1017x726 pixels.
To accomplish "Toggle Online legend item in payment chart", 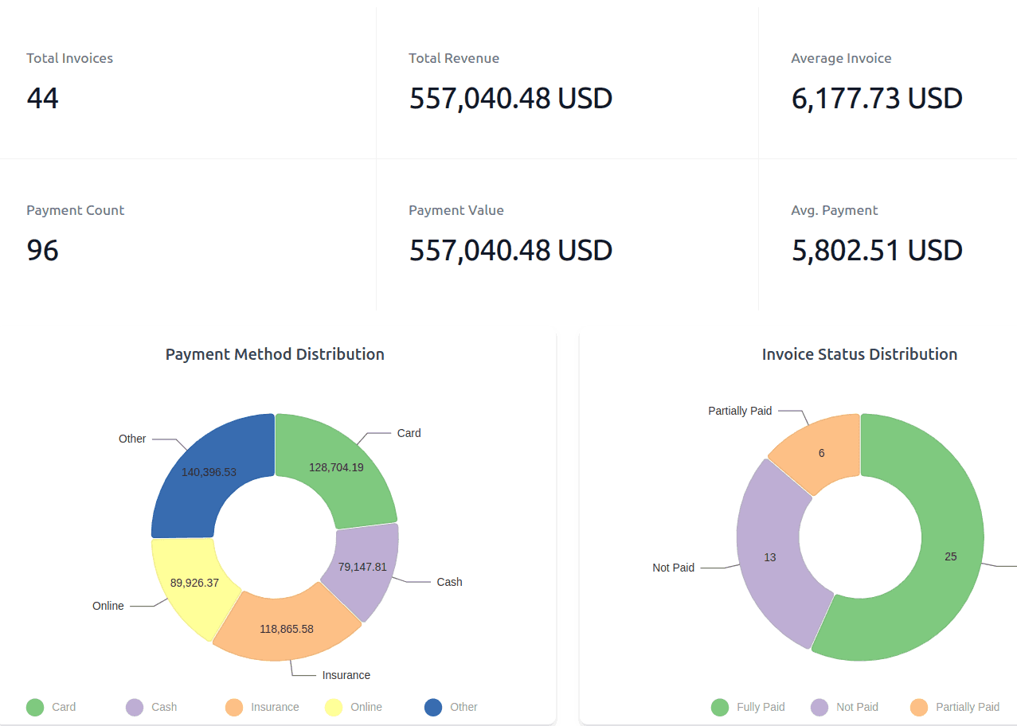I will point(354,707).
